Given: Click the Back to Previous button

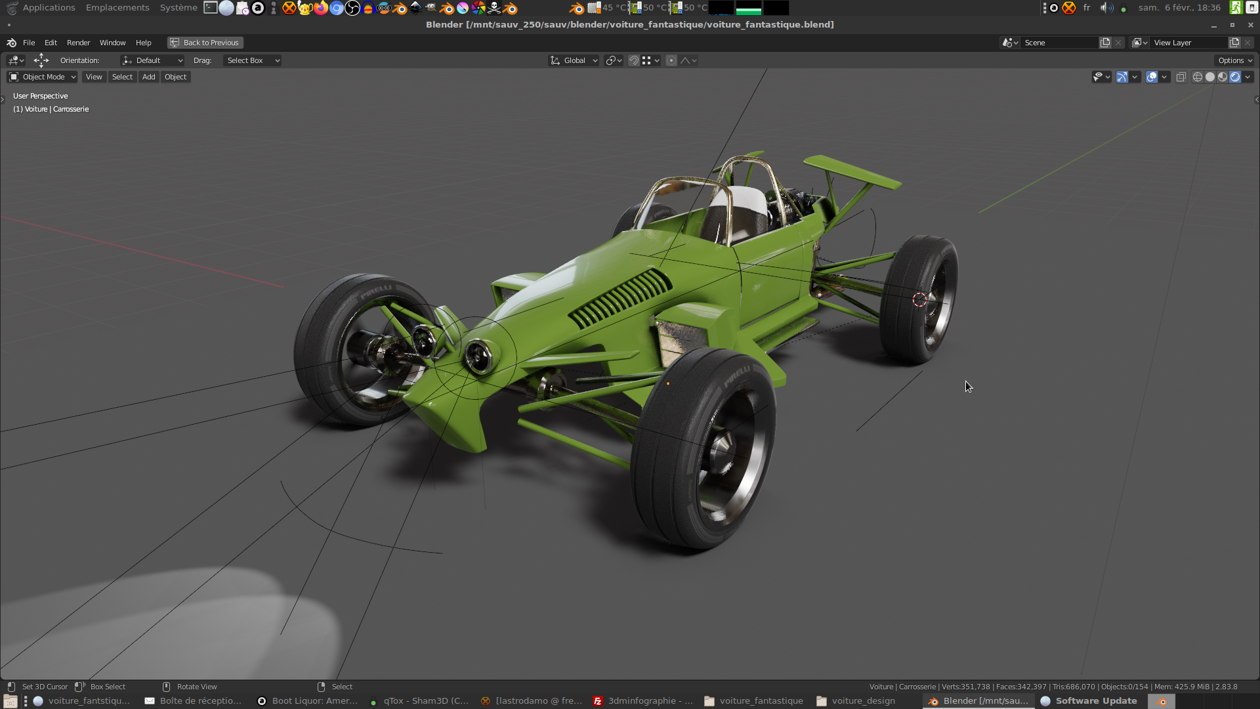Looking at the screenshot, I should coord(205,43).
